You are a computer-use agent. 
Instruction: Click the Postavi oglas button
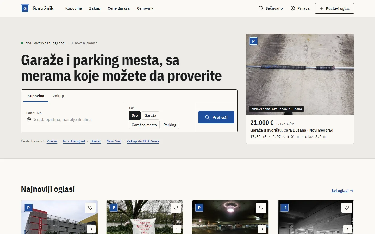coord(334,8)
